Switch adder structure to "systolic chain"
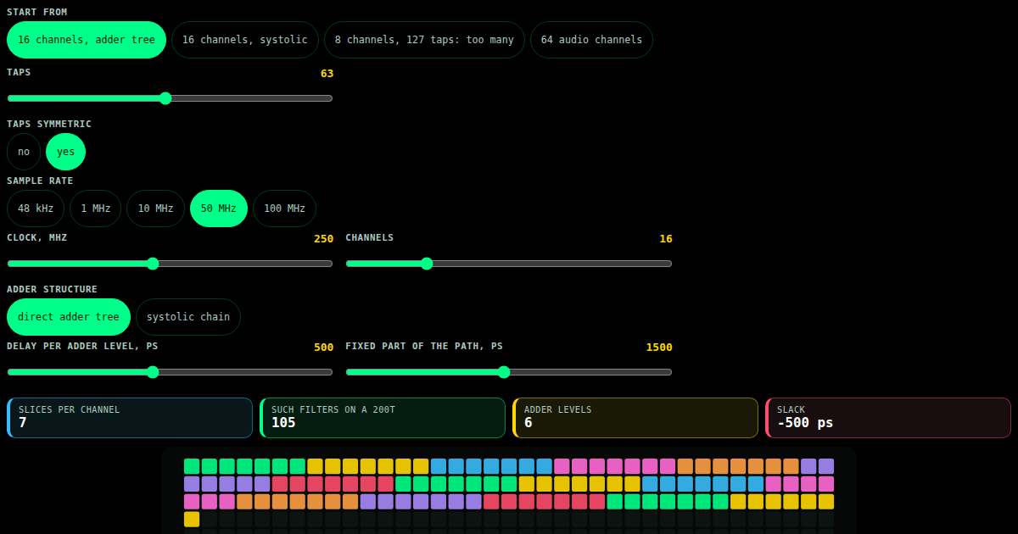This screenshot has height=534, width=1018. click(188, 317)
